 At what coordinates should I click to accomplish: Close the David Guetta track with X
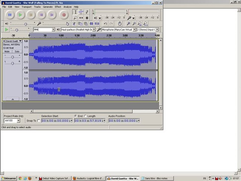4,41
